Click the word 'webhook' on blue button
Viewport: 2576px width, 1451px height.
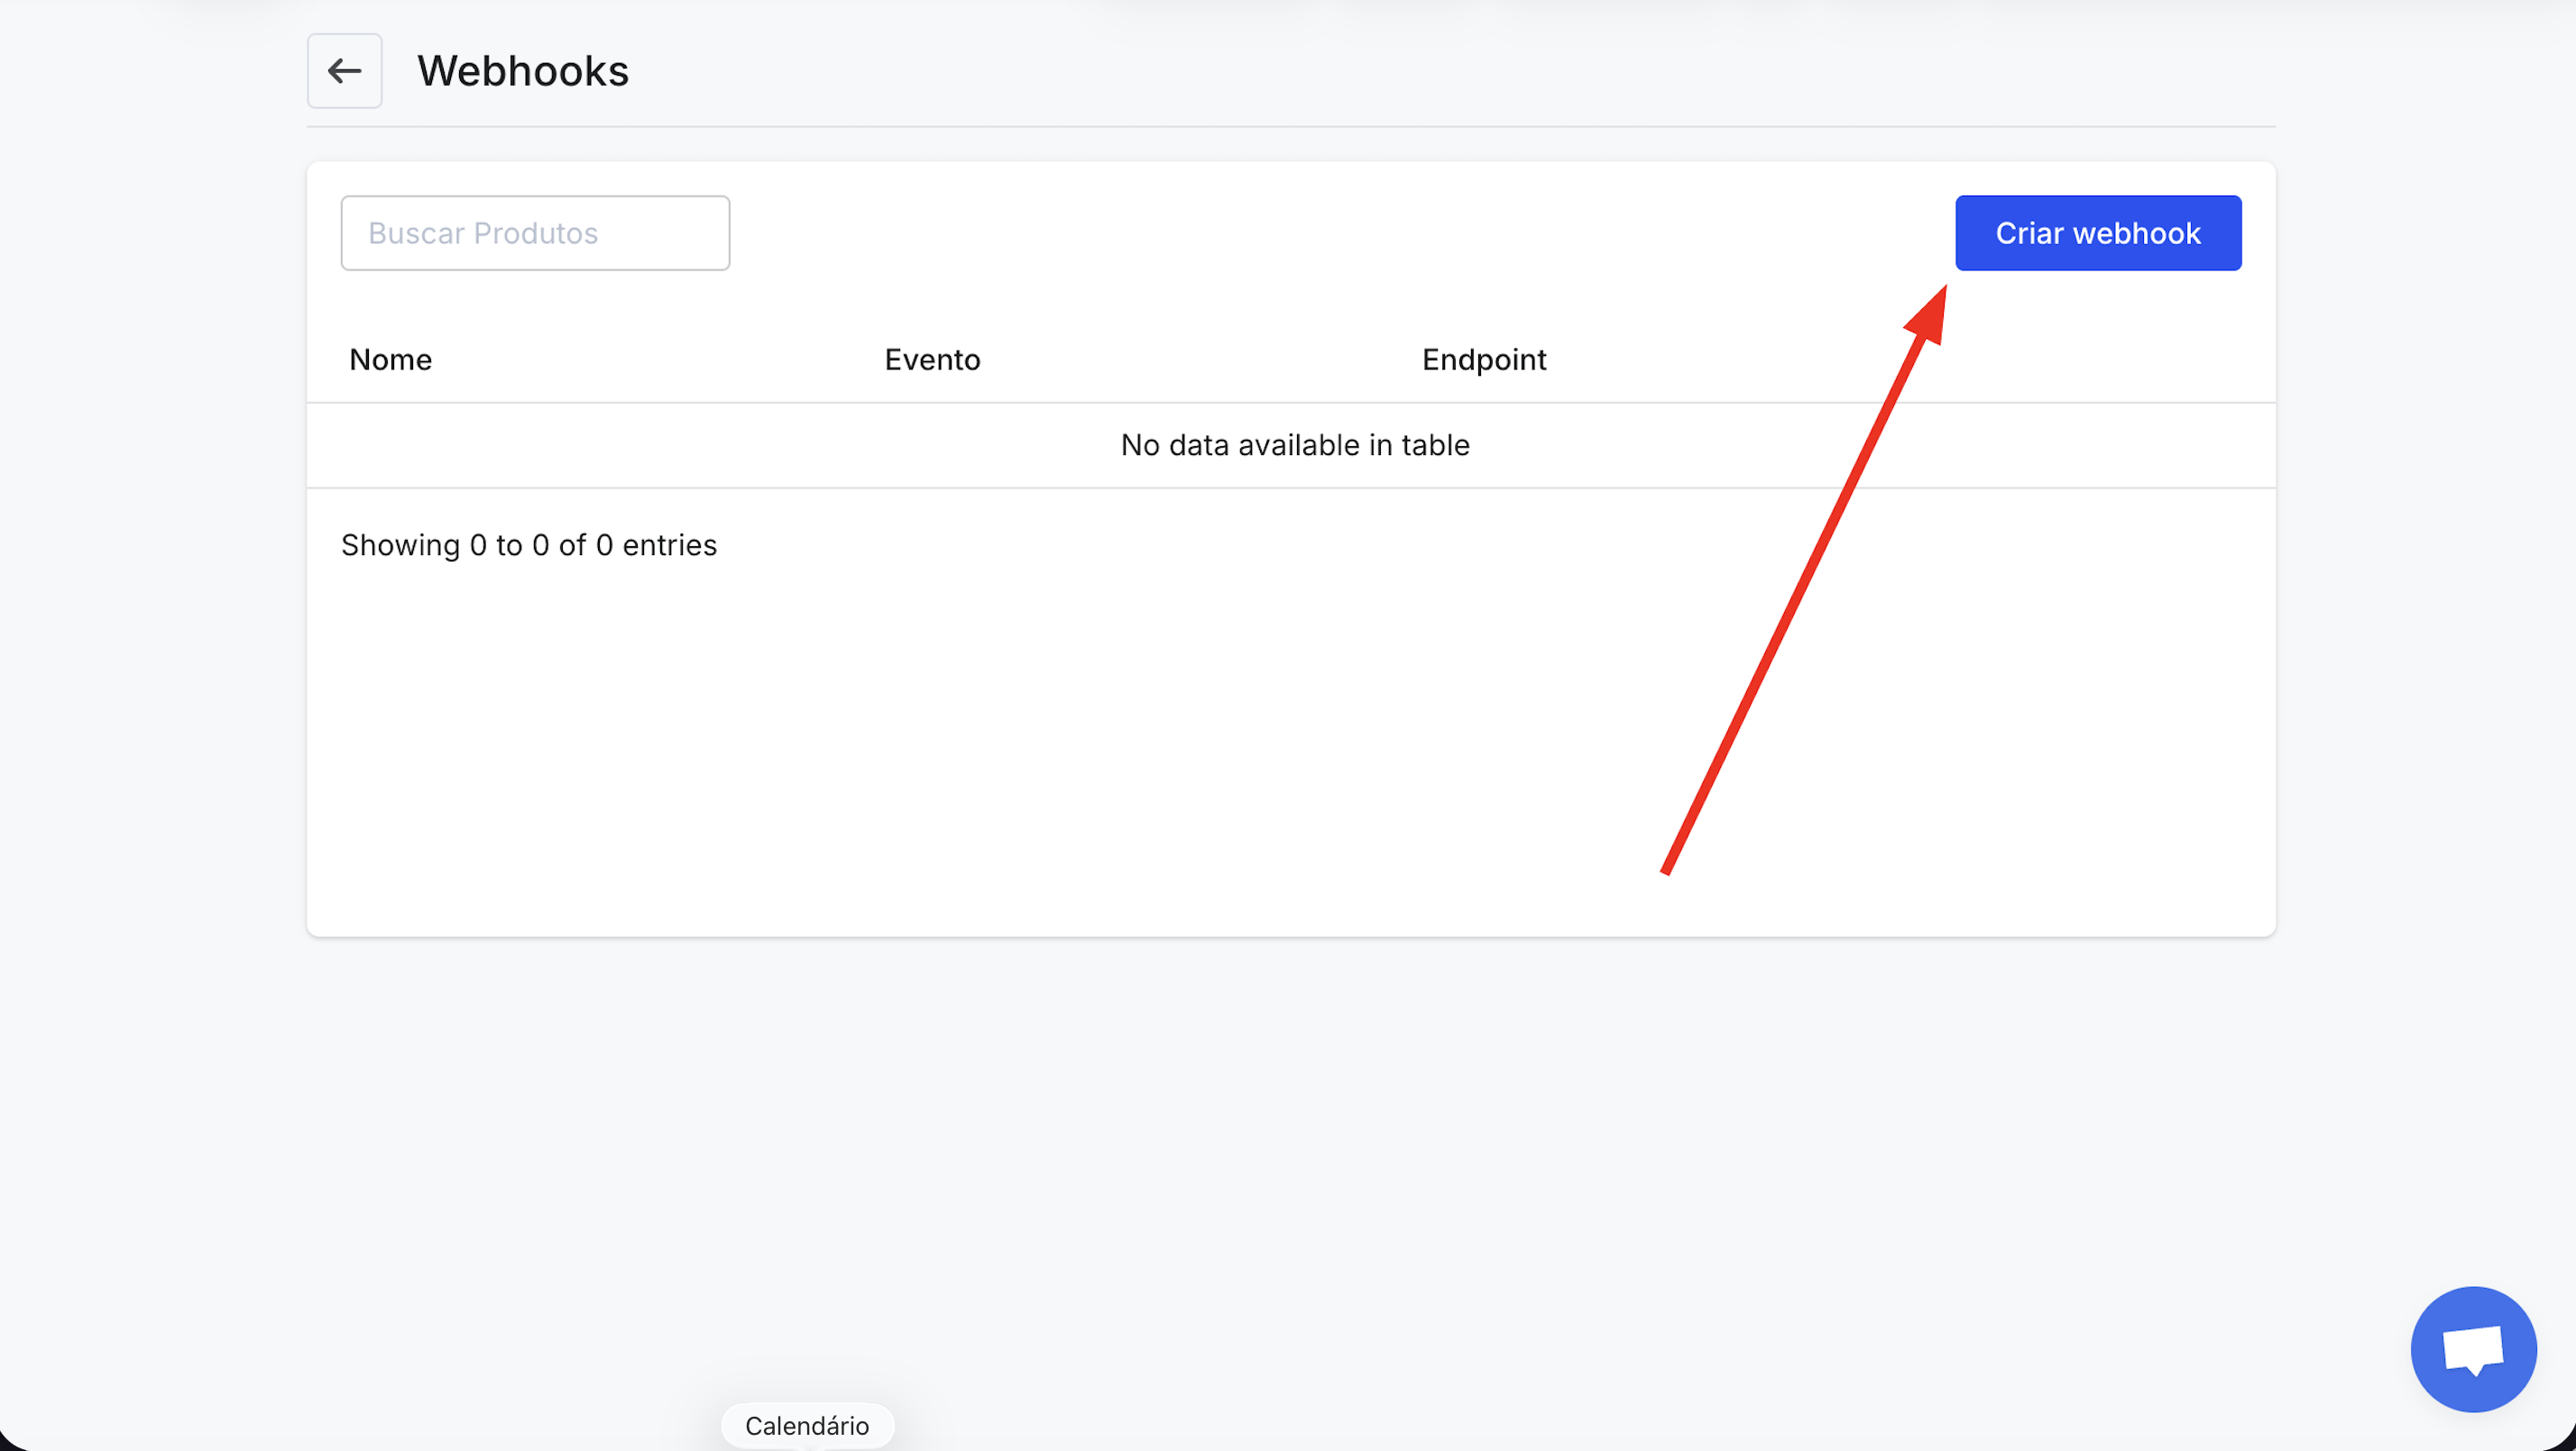pos(2136,233)
